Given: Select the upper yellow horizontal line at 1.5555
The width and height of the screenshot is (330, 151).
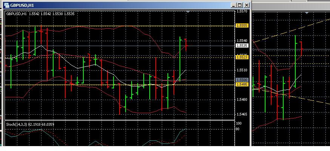Looking at the screenshot, I should (113, 26).
